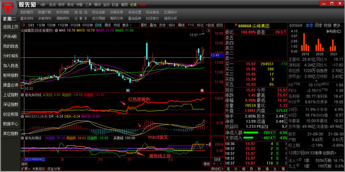This screenshot has width=345, height=172.
Task: Switch chart to 30分钟 period
Action: coord(75,25)
